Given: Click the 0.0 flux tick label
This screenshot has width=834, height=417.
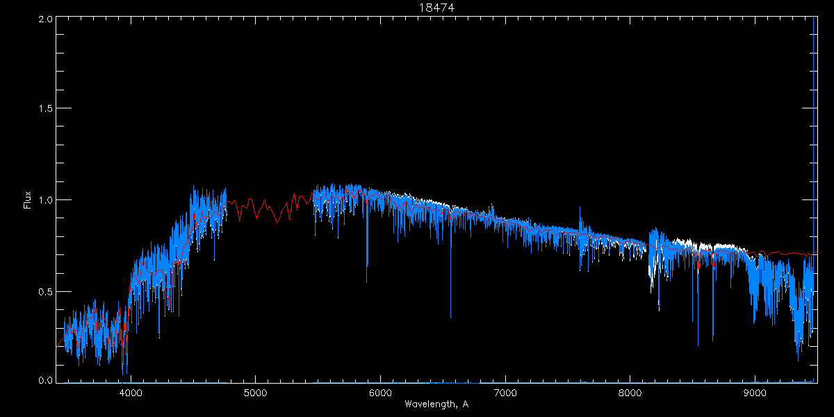Looking at the screenshot, I should tap(44, 381).
